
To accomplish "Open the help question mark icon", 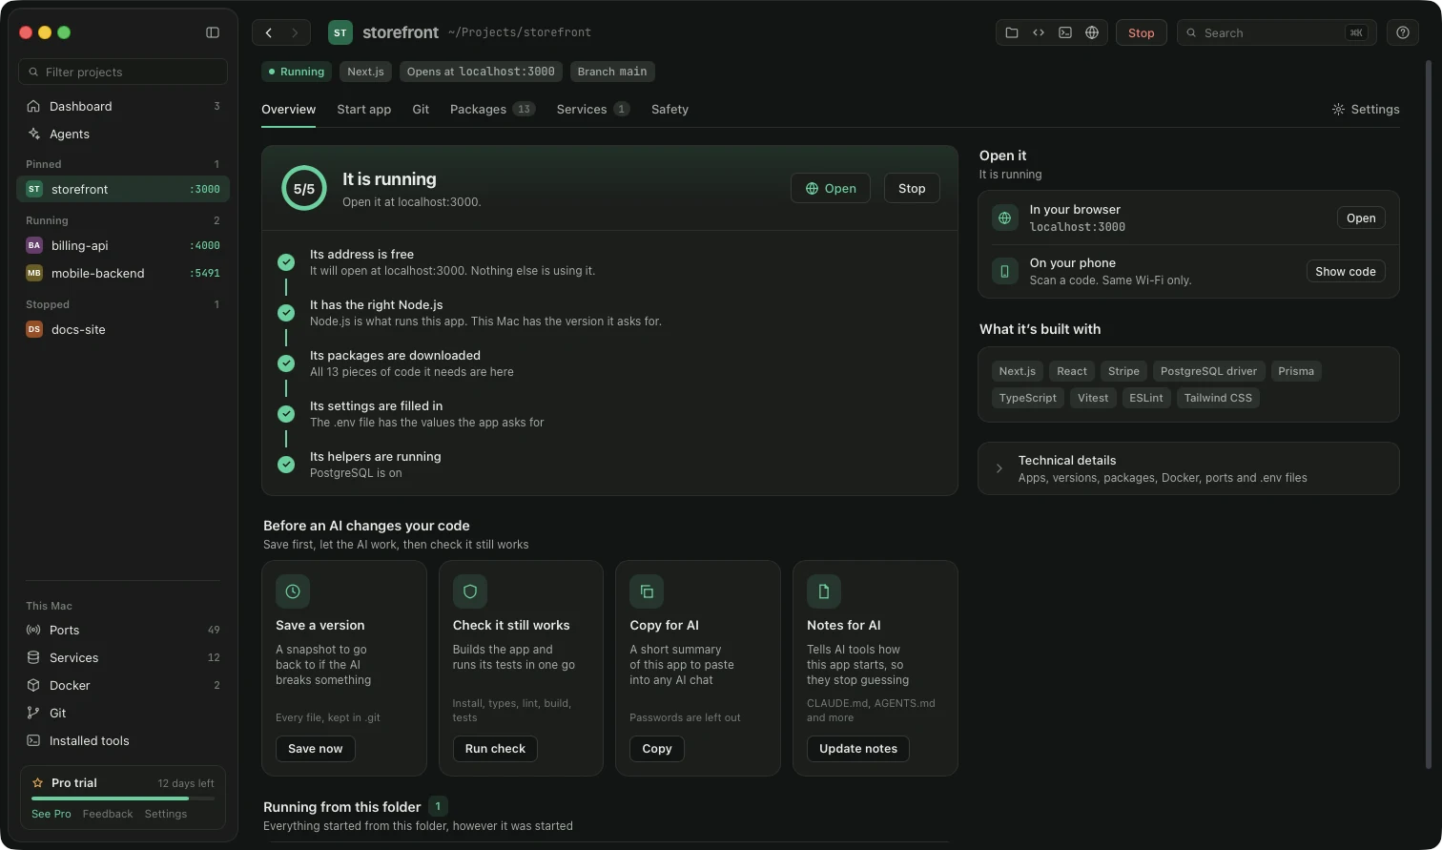I will (x=1403, y=32).
